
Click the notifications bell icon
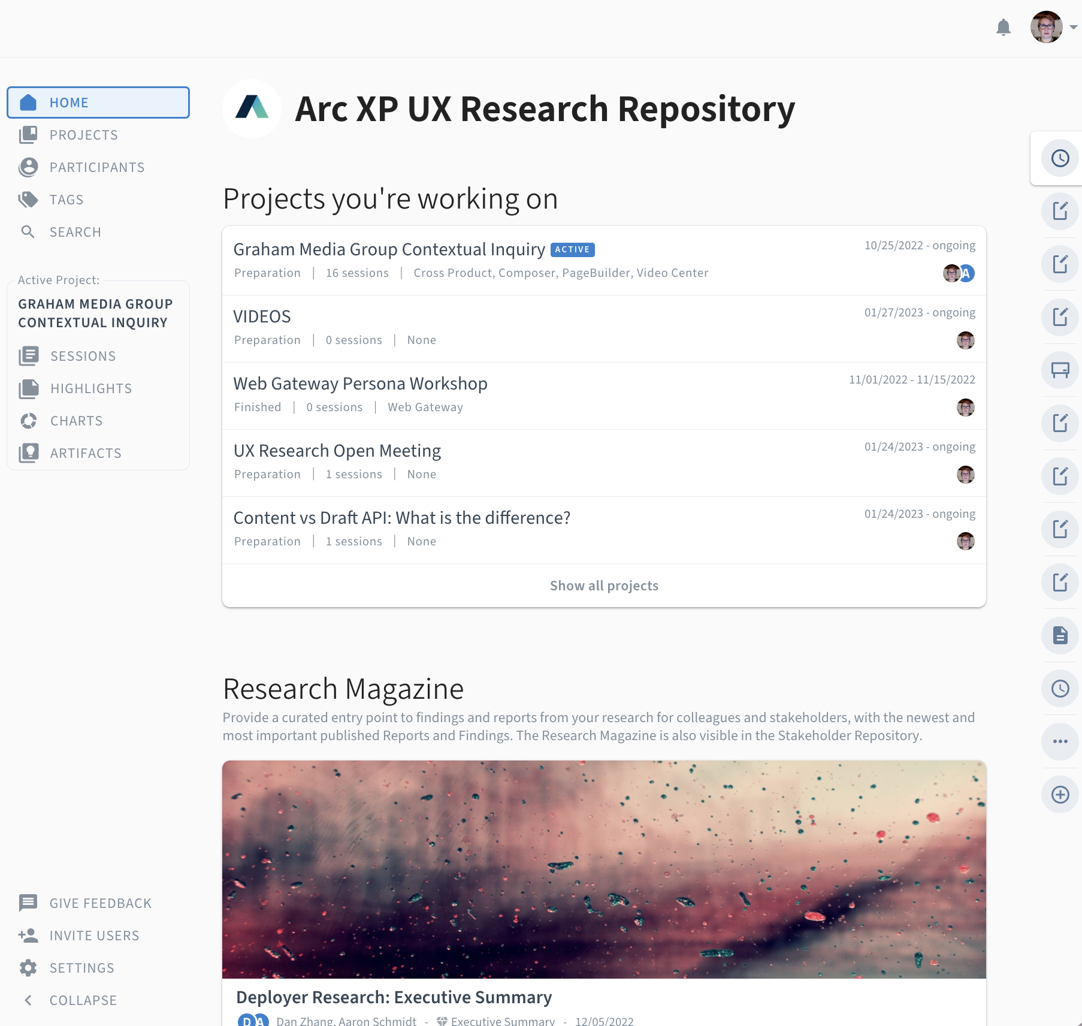coord(1004,27)
